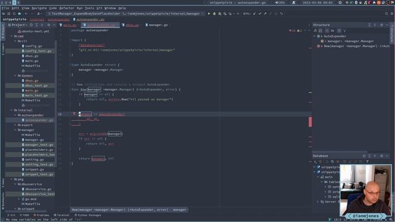Collapse AutoExpander node in Structure panel
The width and height of the screenshot is (395, 222).
[x=314, y=36]
